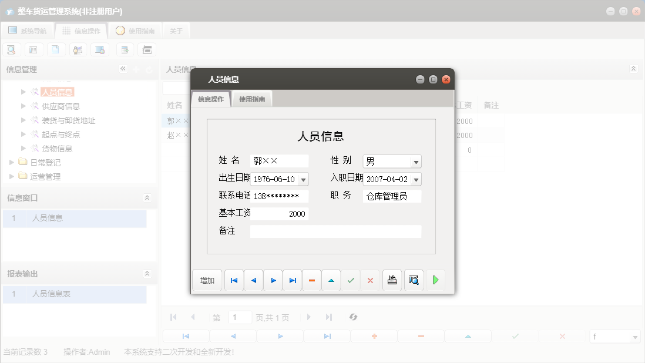Open the 系统导航 tab at the top

click(x=29, y=31)
